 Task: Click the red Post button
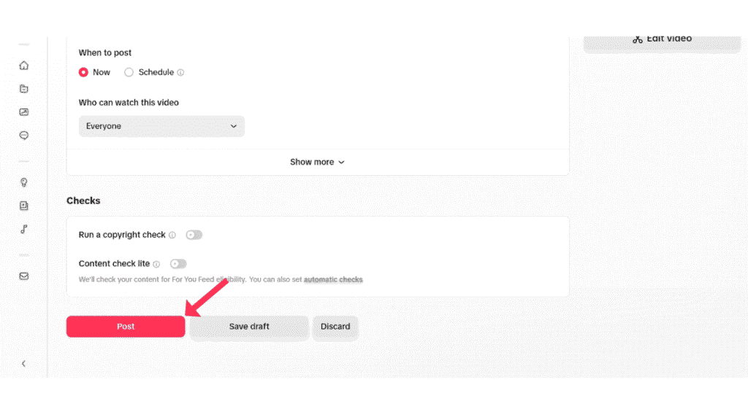click(126, 327)
